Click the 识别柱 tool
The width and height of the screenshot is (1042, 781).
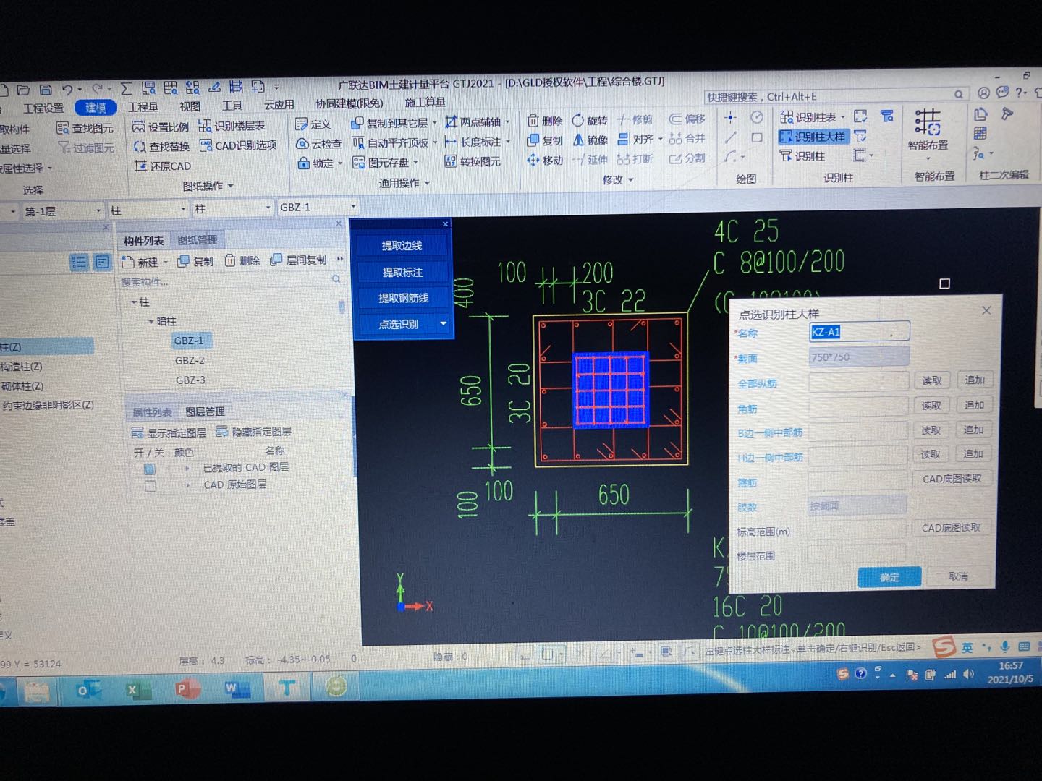[802, 155]
